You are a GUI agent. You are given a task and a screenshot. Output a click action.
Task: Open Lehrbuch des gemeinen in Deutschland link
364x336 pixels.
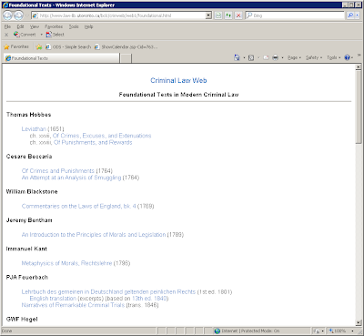pyautogui.click(x=108, y=291)
